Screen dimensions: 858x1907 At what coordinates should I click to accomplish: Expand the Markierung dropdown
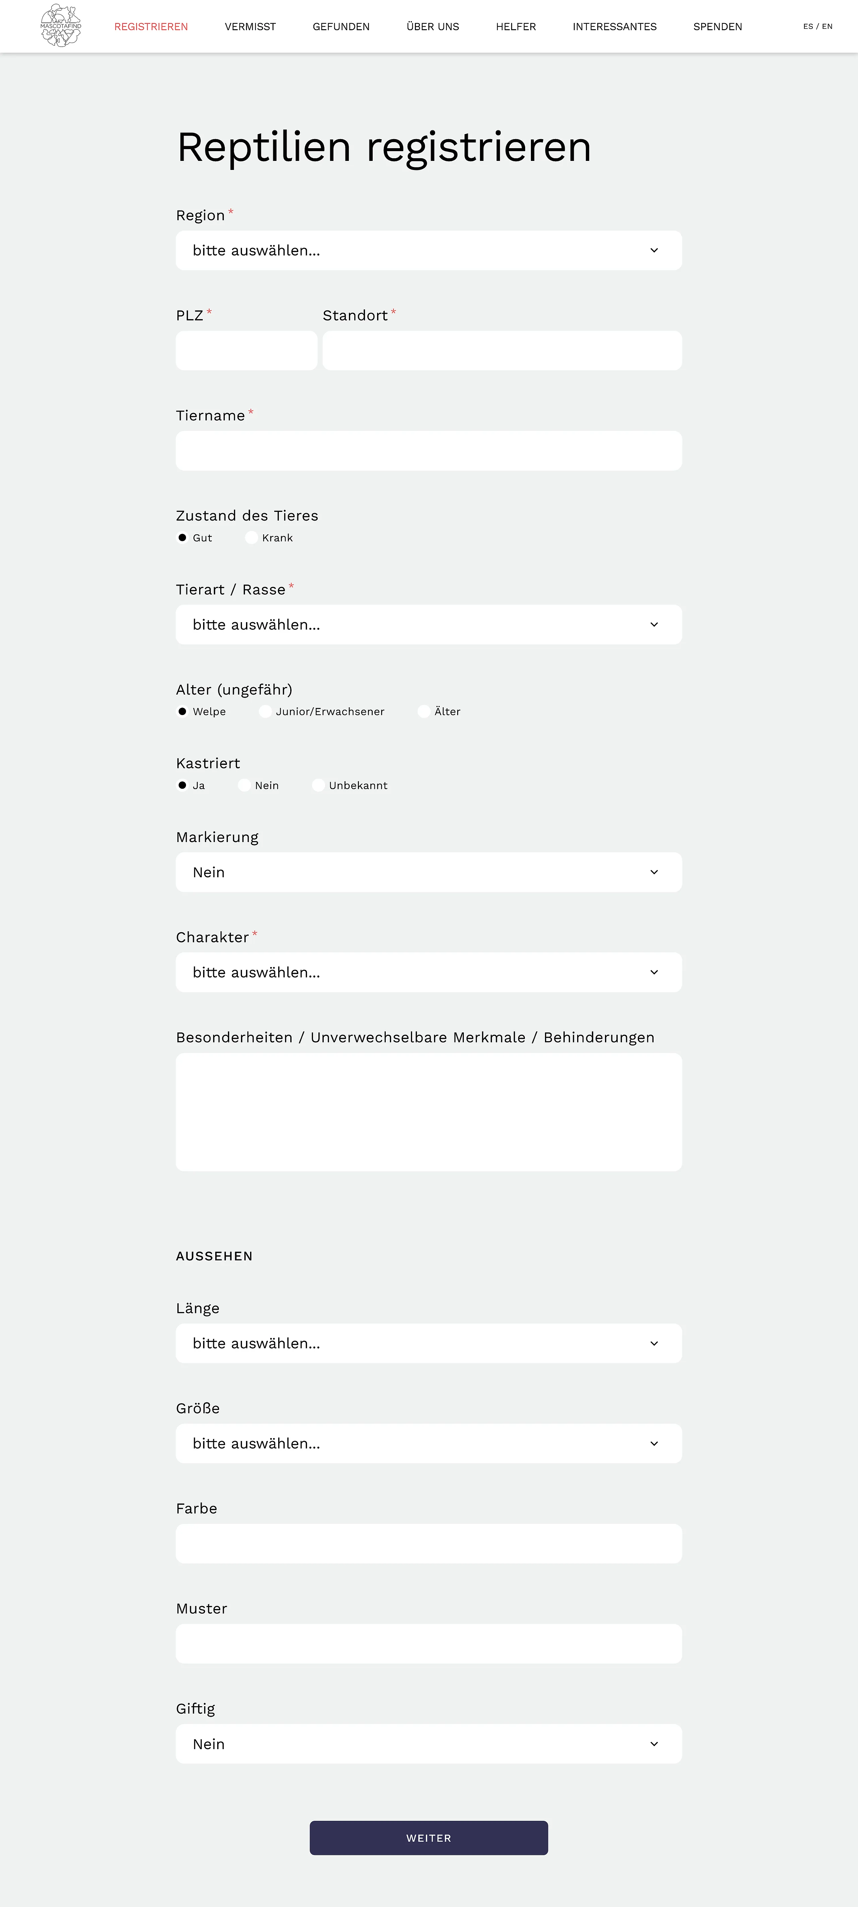pos(428,872)
